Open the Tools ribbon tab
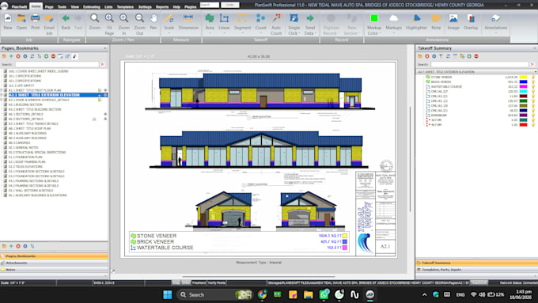Image resolution: width=538 pixels, height=303 pixels. click(62, 6)
